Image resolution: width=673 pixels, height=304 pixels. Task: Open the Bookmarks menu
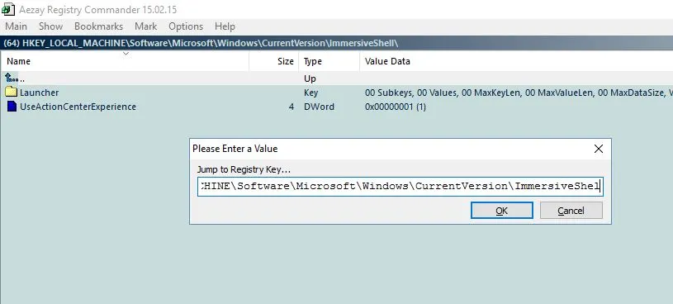click(x=99, y=26)
